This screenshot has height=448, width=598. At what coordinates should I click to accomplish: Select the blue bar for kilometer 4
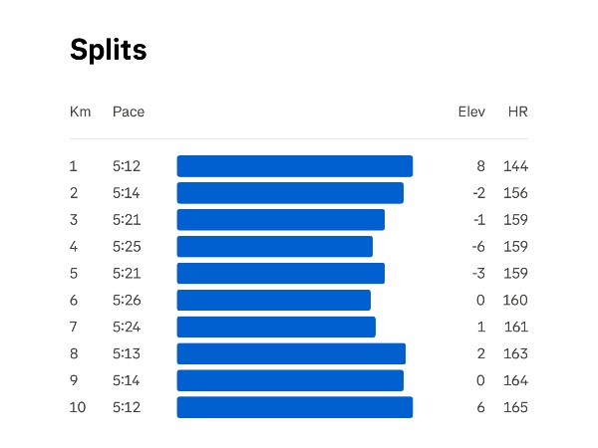[x=274, y=247]
